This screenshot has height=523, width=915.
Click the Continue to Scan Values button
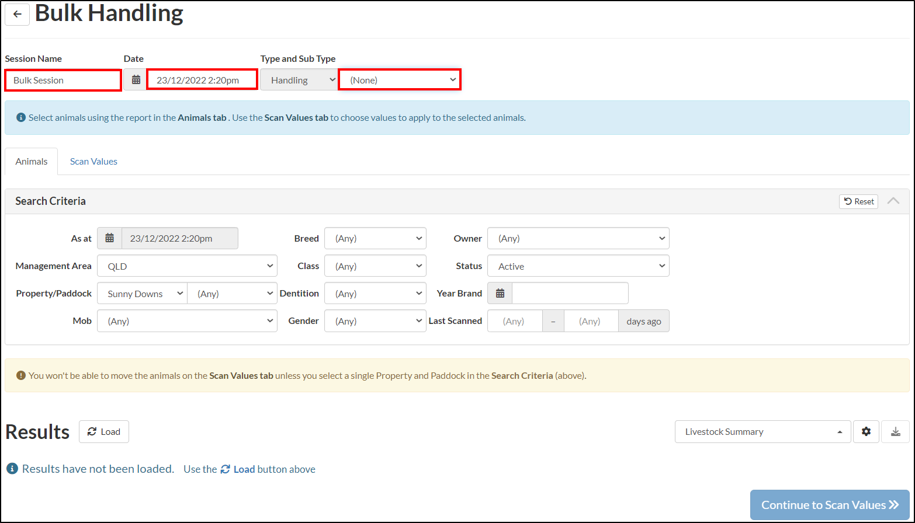(829, 504)
